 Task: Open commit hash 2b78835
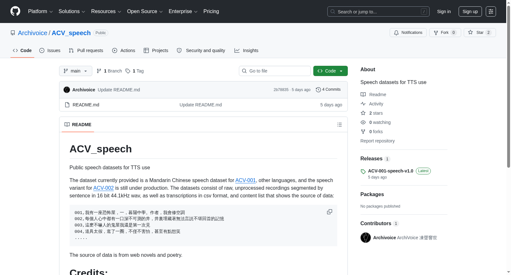(281, 90)
